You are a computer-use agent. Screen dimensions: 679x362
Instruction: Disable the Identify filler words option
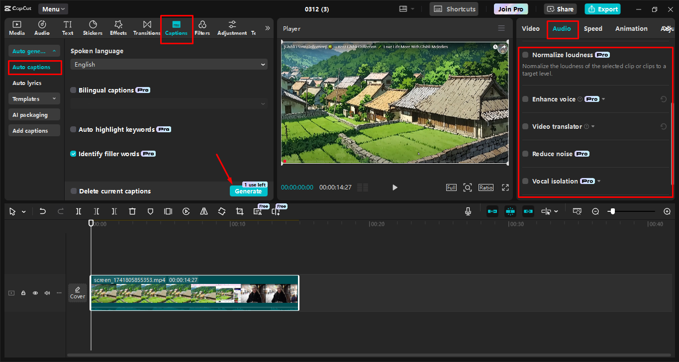tap(72, 154)
